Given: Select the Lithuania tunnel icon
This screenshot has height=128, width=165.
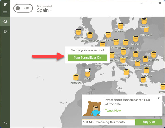Looking at the screenshot, I should [x=146, y=30].
